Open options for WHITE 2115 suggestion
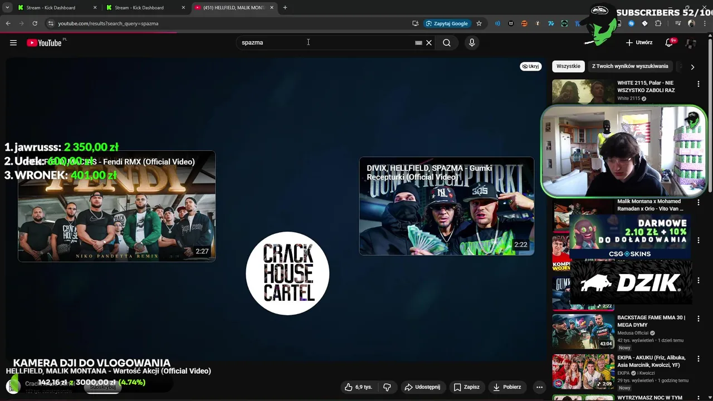Screen dimensions: 713x401 tap(698, 84)
